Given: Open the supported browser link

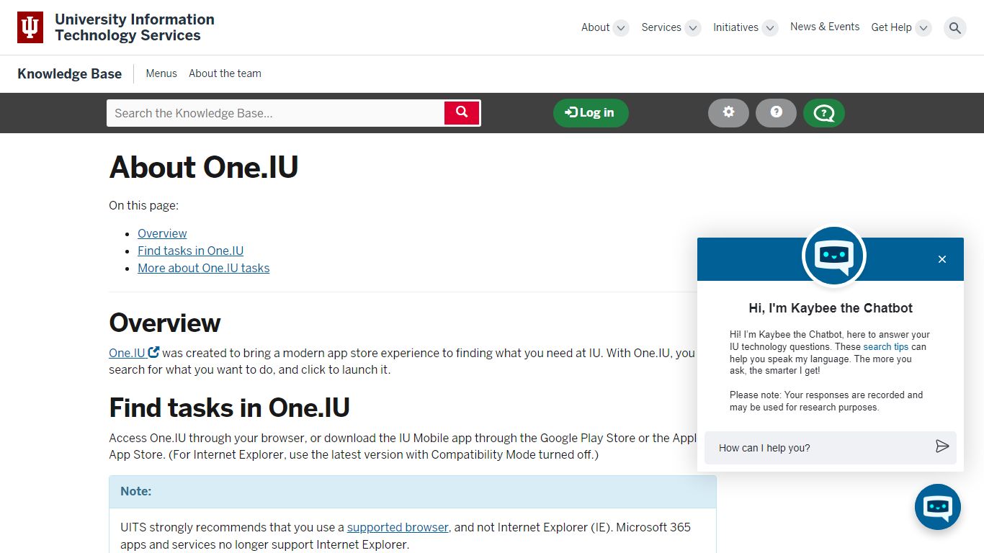Looking at the screenshot, I should (398, 527).
